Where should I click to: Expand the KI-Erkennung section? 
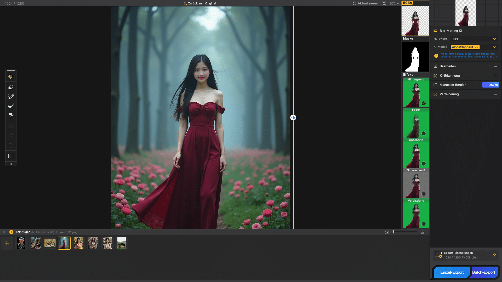[x=495, y=76]
